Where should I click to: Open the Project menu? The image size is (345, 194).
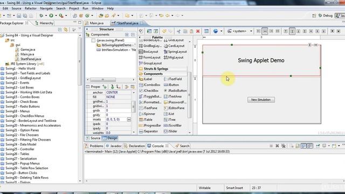[74, 9]
